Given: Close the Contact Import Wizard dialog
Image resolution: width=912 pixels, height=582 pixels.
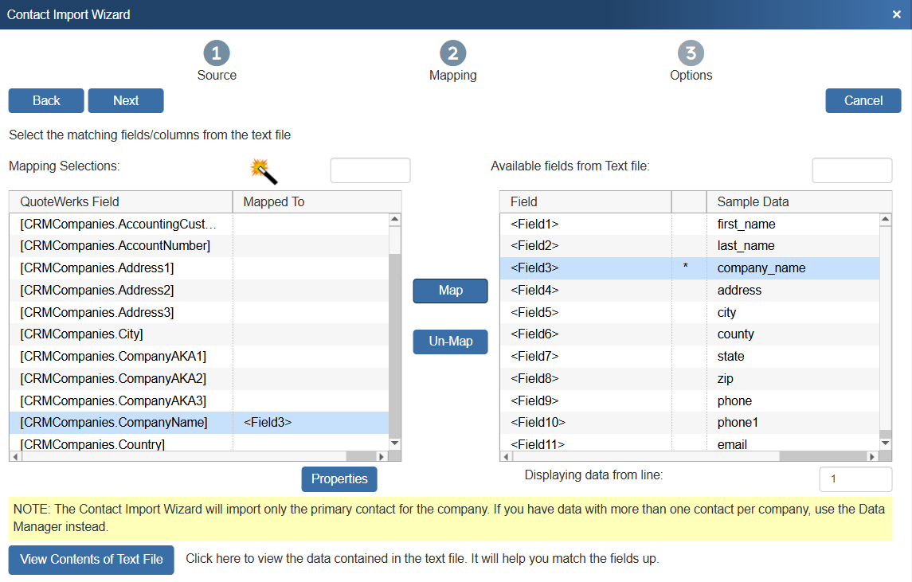Looking at the screenshot, I should tap(896, 14).
